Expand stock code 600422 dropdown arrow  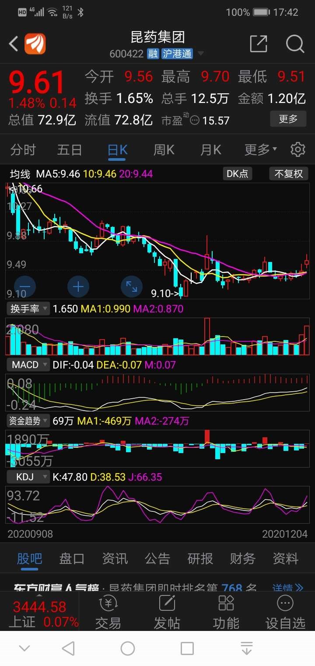[x=201, y=54]
